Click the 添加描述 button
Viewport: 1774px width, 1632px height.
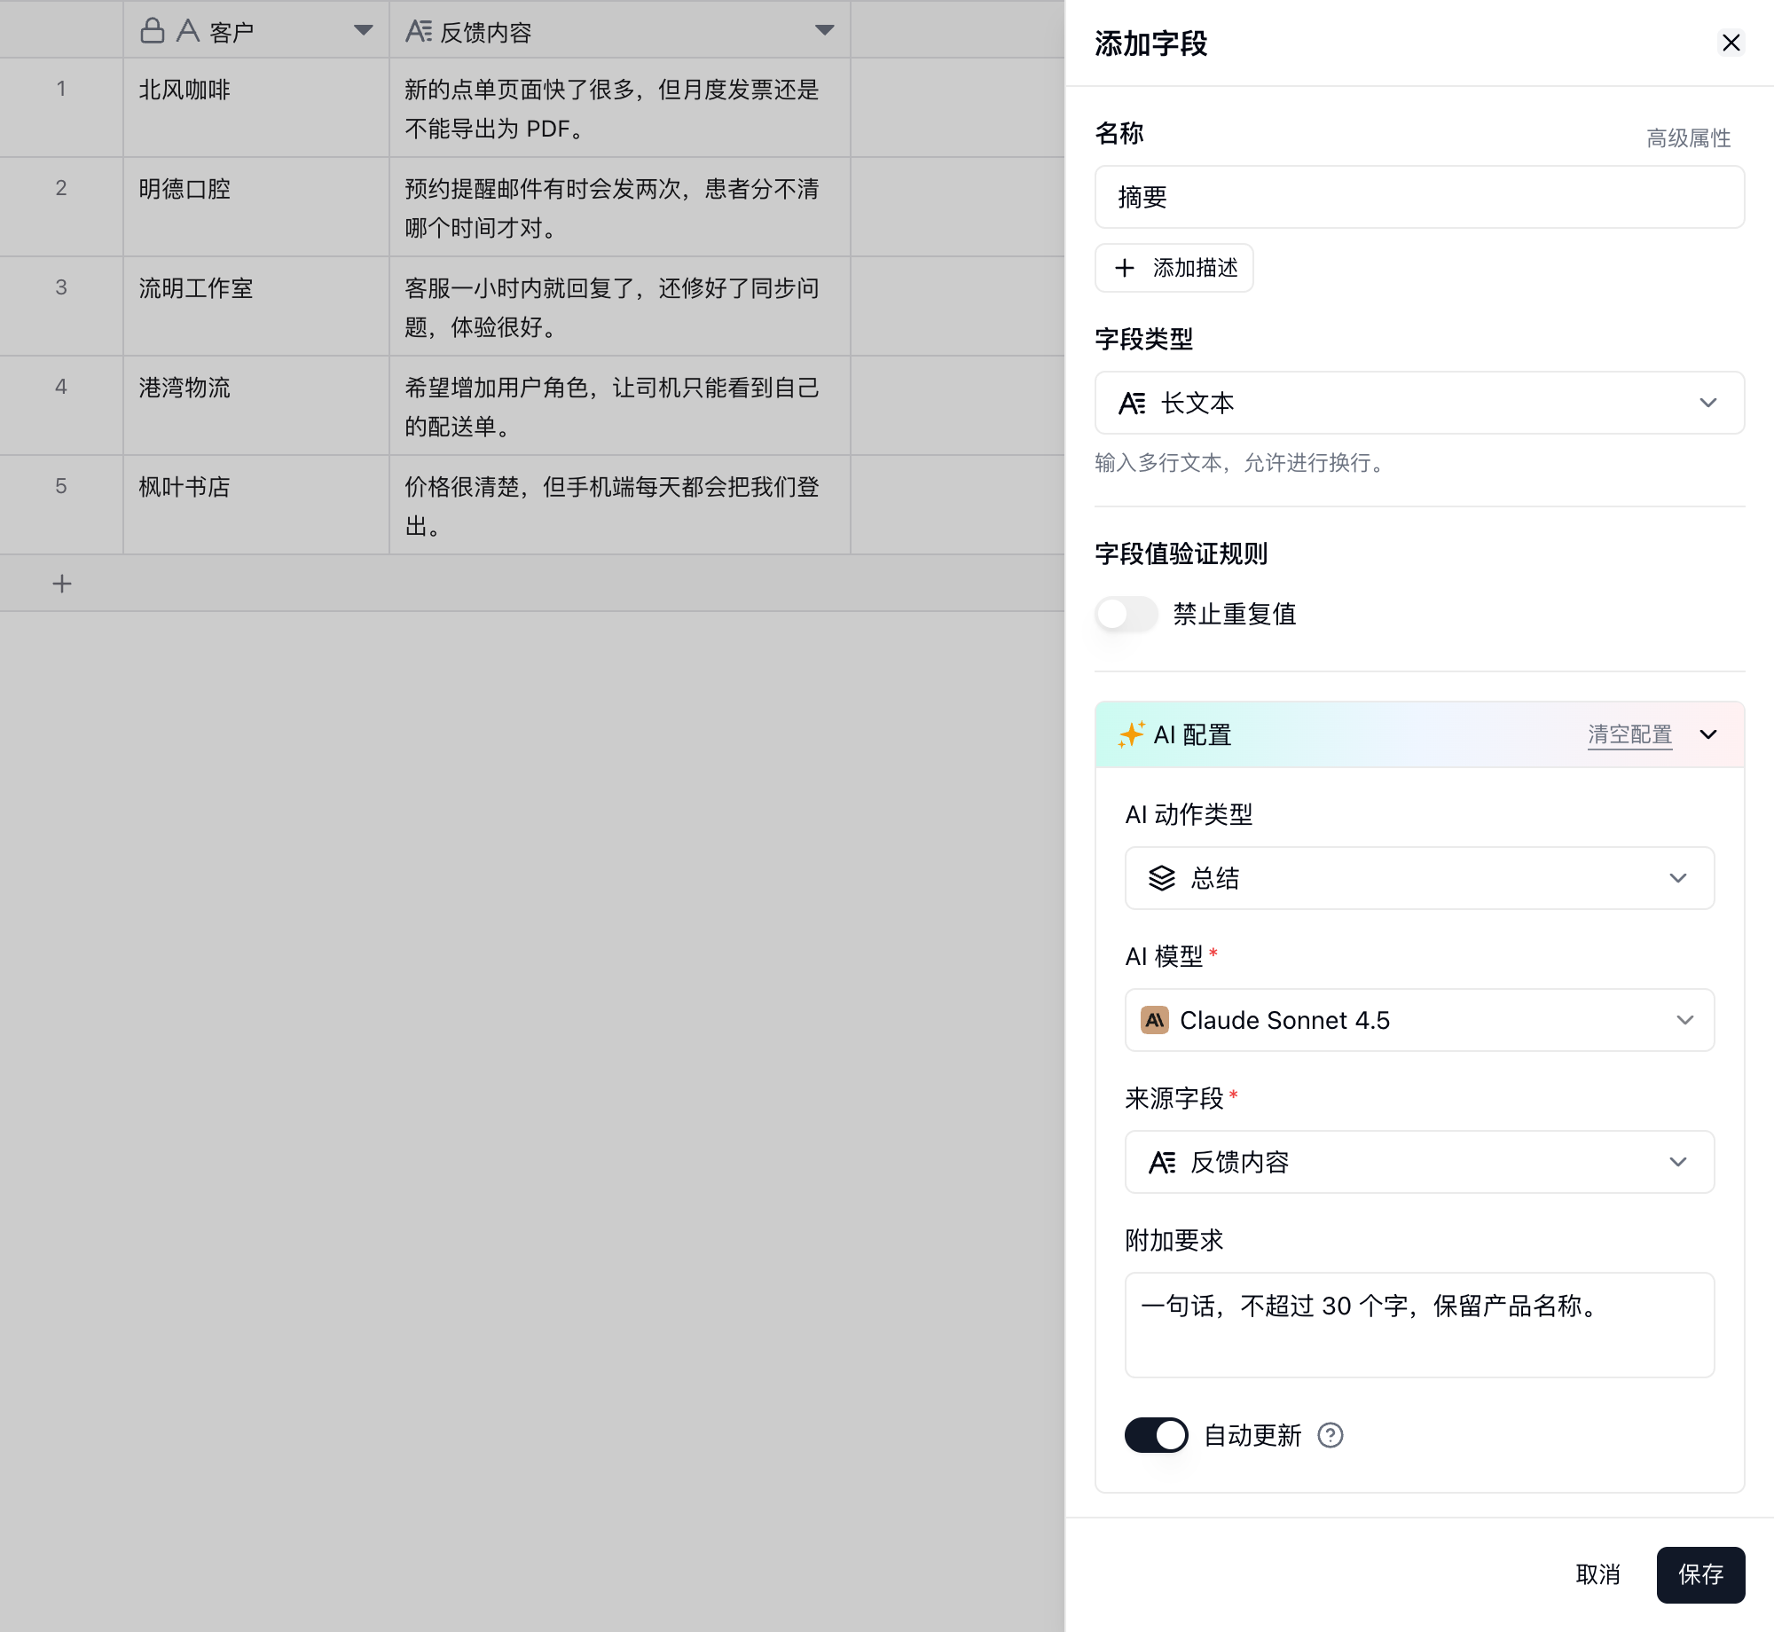click(x=1174, y=268)
